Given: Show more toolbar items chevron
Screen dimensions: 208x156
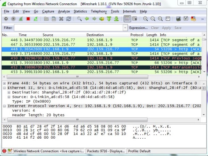Looking at the screenshot, I should coord(202,19).
